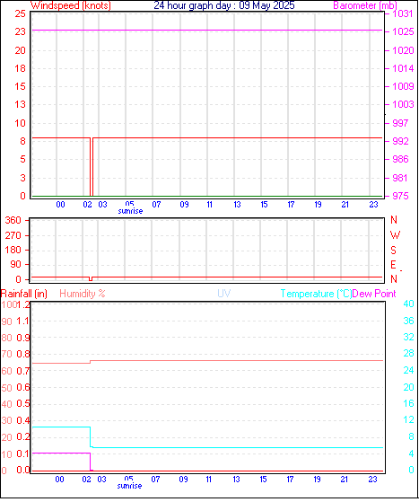The image size is (419, 502).
Task: Pick hour 23 under the windspeed graph
Action: 373,204
